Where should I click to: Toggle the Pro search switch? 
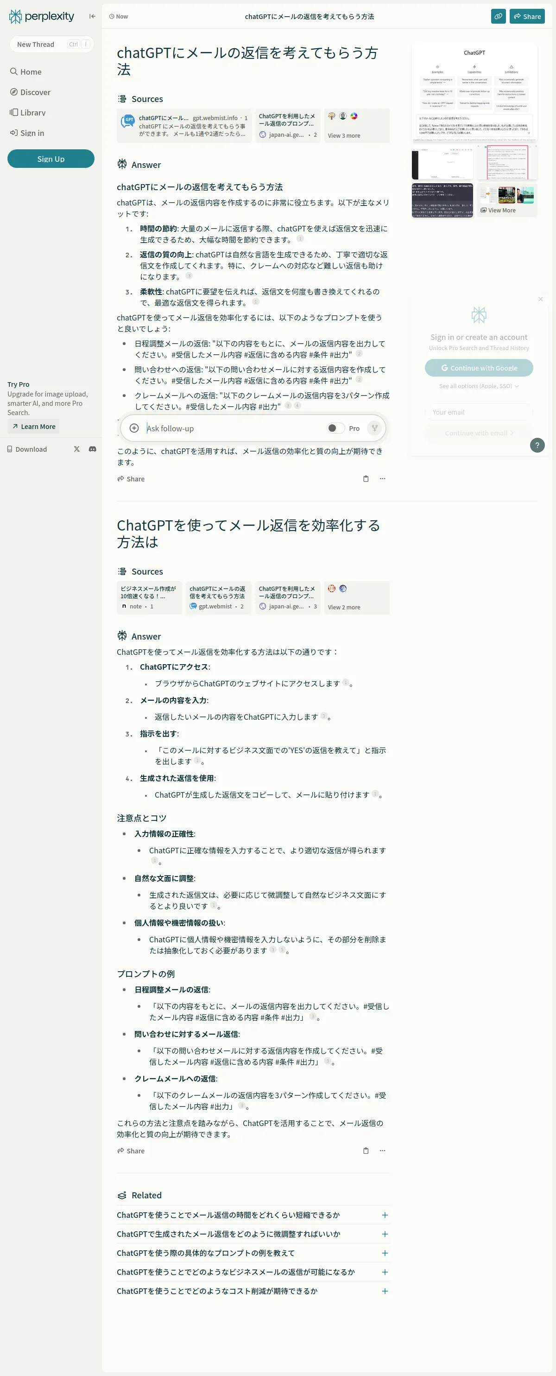pyautogui.click(x=335, y=428)
